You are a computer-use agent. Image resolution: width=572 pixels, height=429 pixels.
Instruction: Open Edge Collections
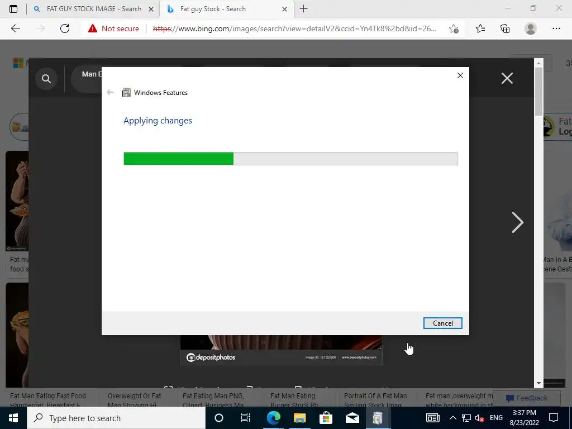tap(505, 28)
